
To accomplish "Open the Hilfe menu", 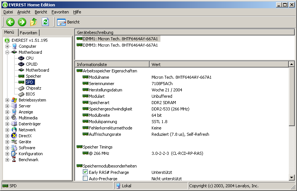I will (x=77, y=12).
